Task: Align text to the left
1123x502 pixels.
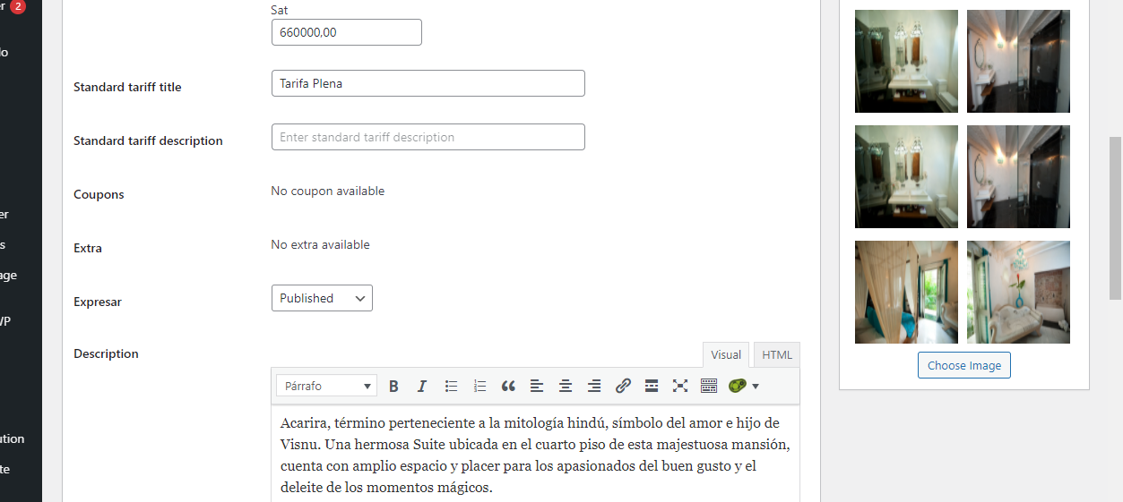Action: pyautogui.click(x=537, y=387)
